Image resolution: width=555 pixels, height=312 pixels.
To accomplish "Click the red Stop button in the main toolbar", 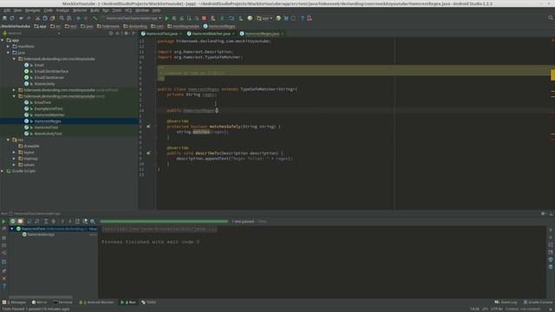I will 204,18.
